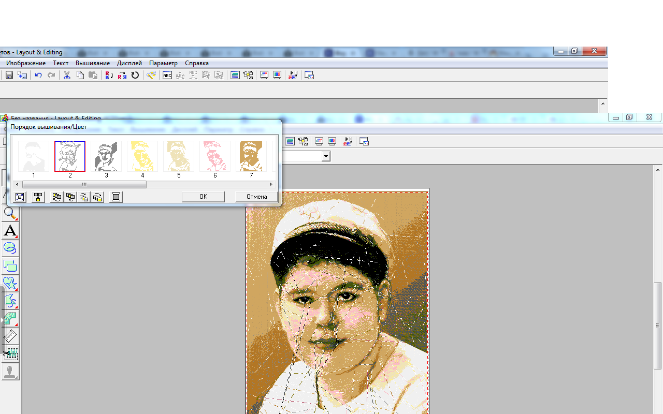Viewport: 663px width, 414px height.
Task: Click the flip R horizontal mirror icon
Action: pos(122,75)
